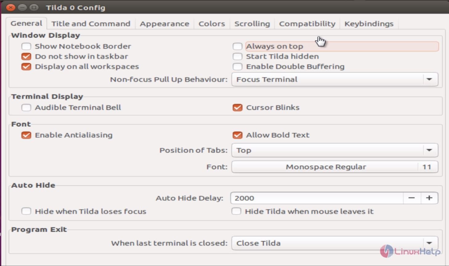The image size is (449, 266).
Task: Open the Keybindings tab
Action: pos(369,24)
